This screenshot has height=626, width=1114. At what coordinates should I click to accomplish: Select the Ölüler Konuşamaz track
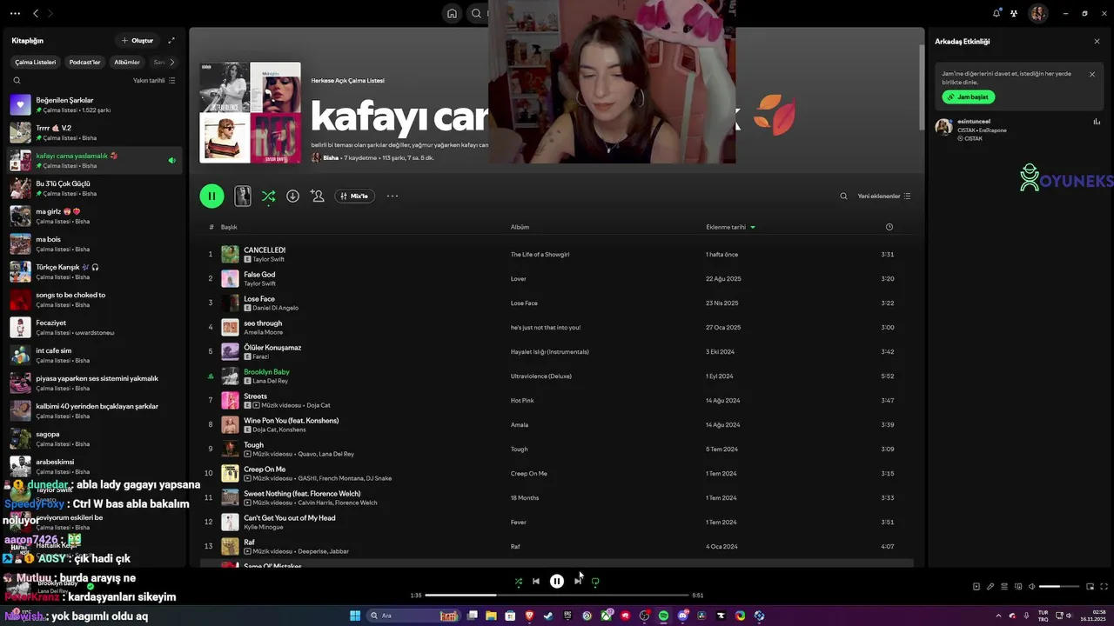pyautogui.click(x=557, y=351)
